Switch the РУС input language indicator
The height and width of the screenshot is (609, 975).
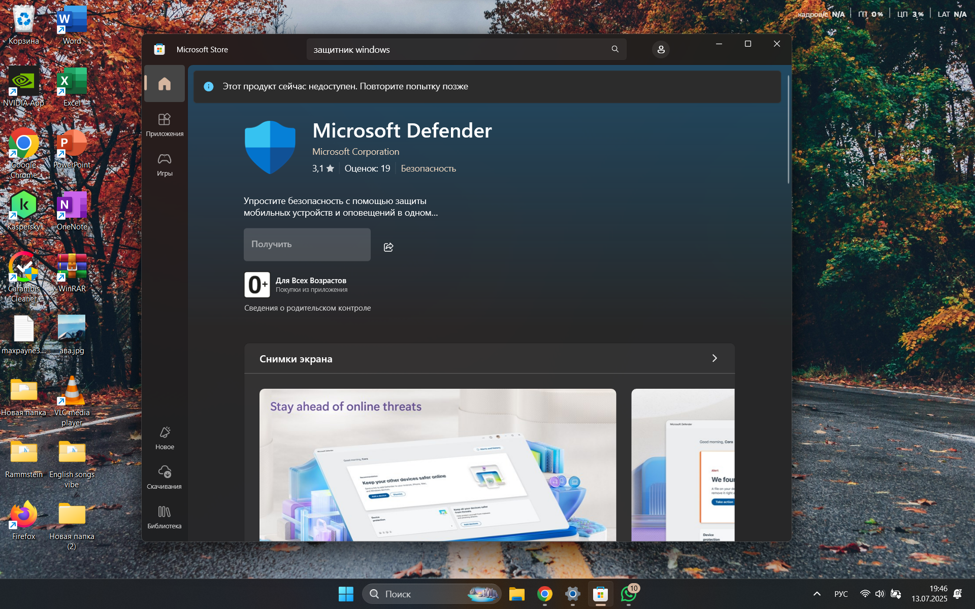841,594
